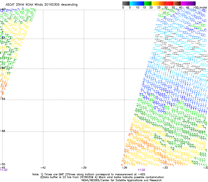Click note 'Data buffer is 22 hrs from 20160309'
The image size is (208, 182).
pos(68,177)
